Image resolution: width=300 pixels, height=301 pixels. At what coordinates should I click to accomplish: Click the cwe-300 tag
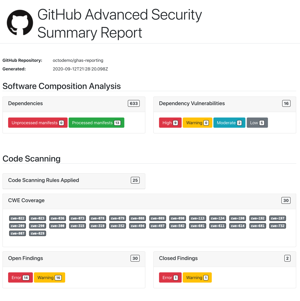point(58,226)
